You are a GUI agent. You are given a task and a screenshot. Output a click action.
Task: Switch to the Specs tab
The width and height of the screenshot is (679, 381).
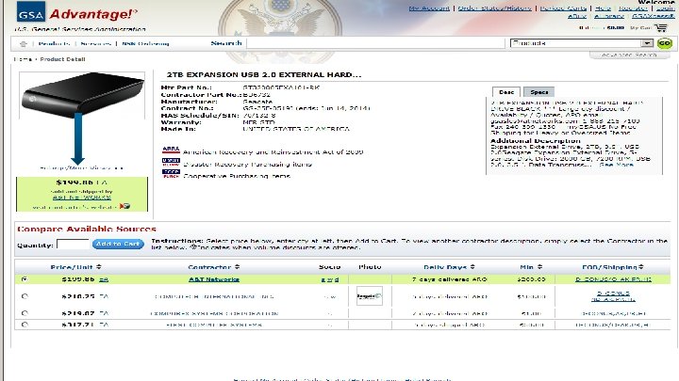(539, 92)
